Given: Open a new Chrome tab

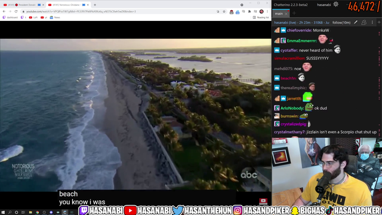Looking at the screenshot, I should coord(95,5).
